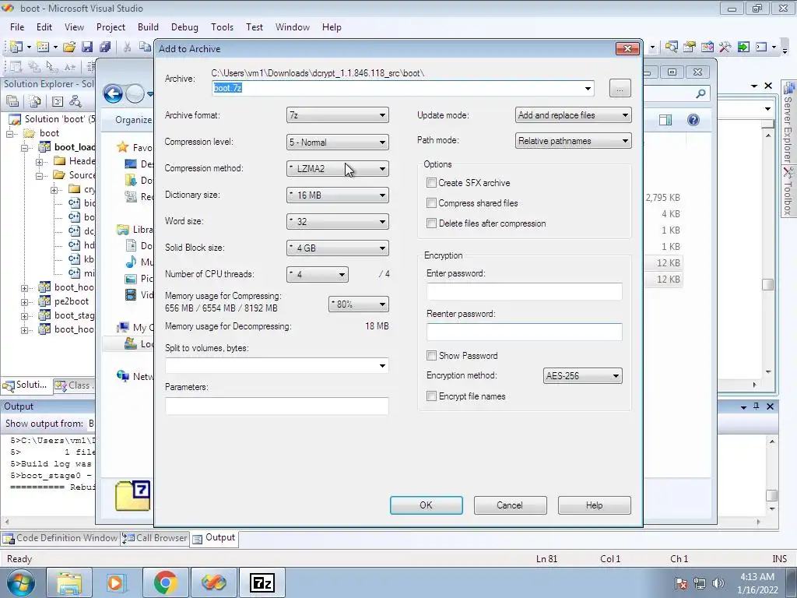The height and width of the screenshot is (598, 797).
Task: Click Show All Files in Solution Explorer
Action: [35, 101]
